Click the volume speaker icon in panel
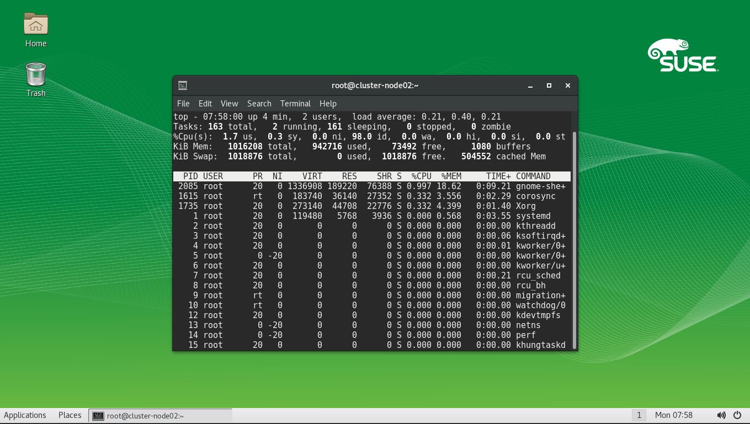Screen dimensions: 750x424 [x=721, y=415]
